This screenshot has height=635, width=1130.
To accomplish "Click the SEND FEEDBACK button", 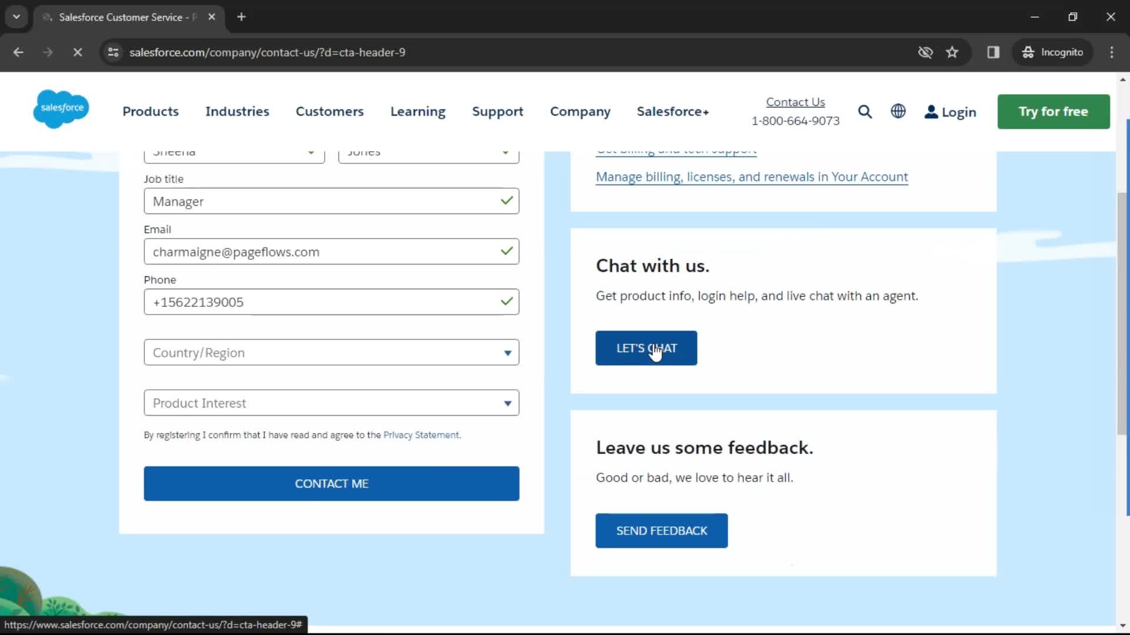I will (x=662, y=530).
